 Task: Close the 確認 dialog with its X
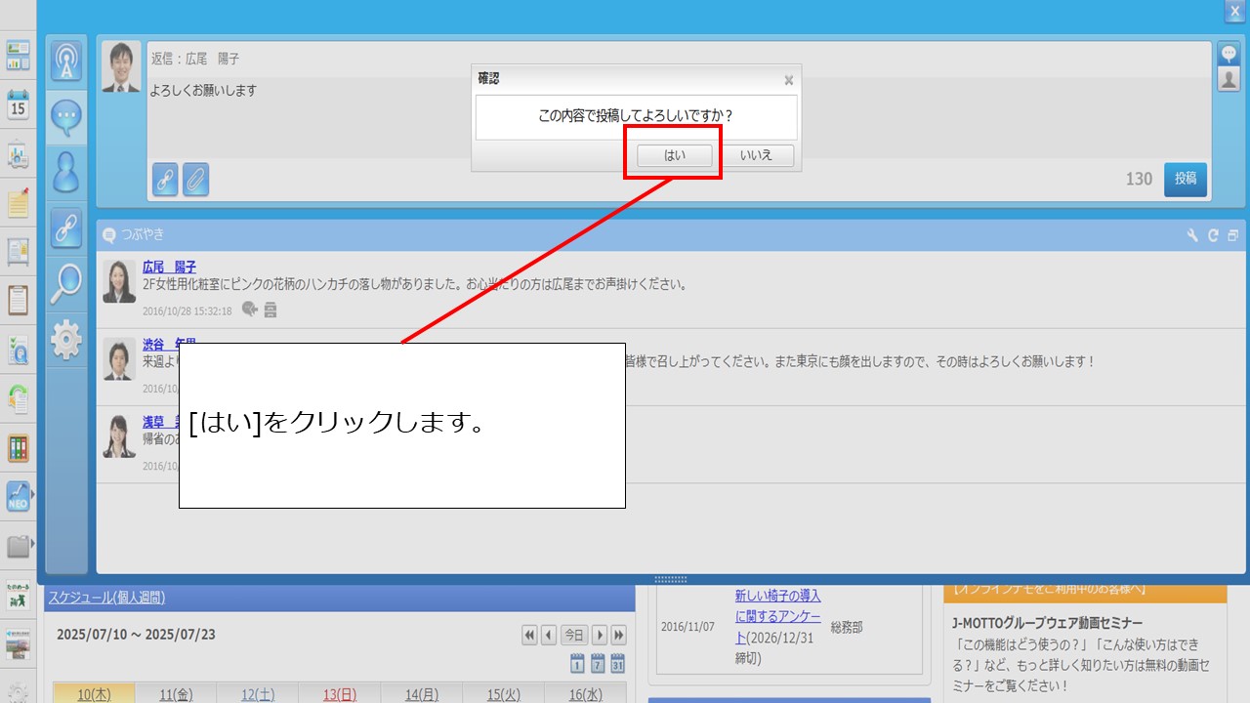tap(788, 81)
